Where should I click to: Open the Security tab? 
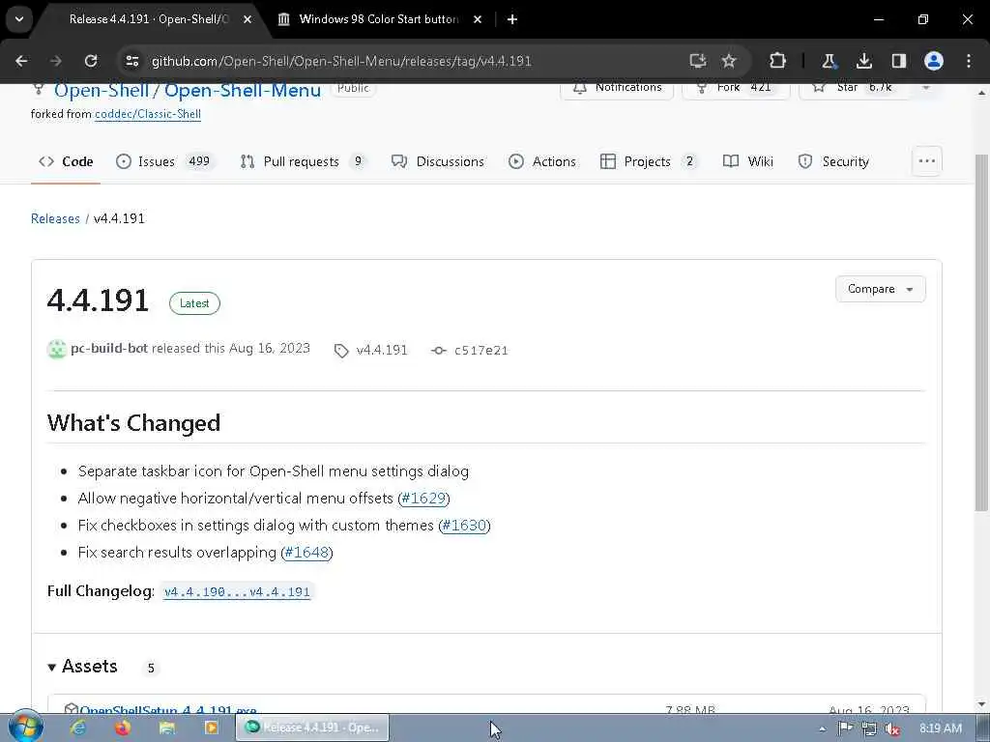click(833, 161)
